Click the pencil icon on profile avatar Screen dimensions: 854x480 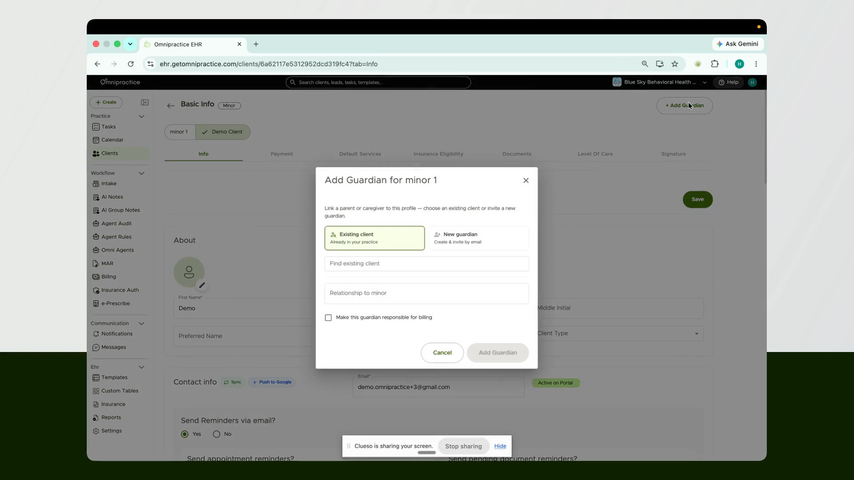click(x=202, y=285)
